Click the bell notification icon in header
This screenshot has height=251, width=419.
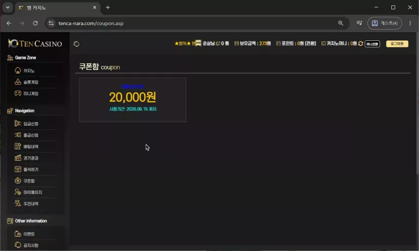pyautogui.click(x=76, y=44)
